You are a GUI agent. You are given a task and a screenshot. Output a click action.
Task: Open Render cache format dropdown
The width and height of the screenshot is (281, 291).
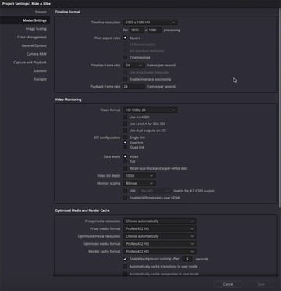pos(159,251)
